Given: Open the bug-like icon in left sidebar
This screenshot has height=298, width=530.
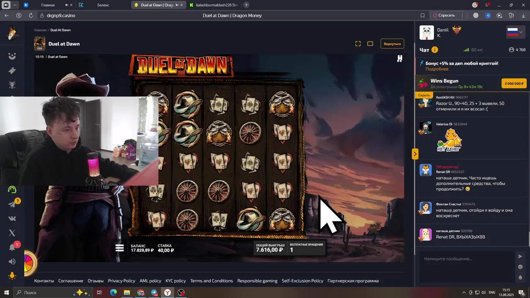Looking at the screenshot, I should pyautogui.click(x=12, y=85).
